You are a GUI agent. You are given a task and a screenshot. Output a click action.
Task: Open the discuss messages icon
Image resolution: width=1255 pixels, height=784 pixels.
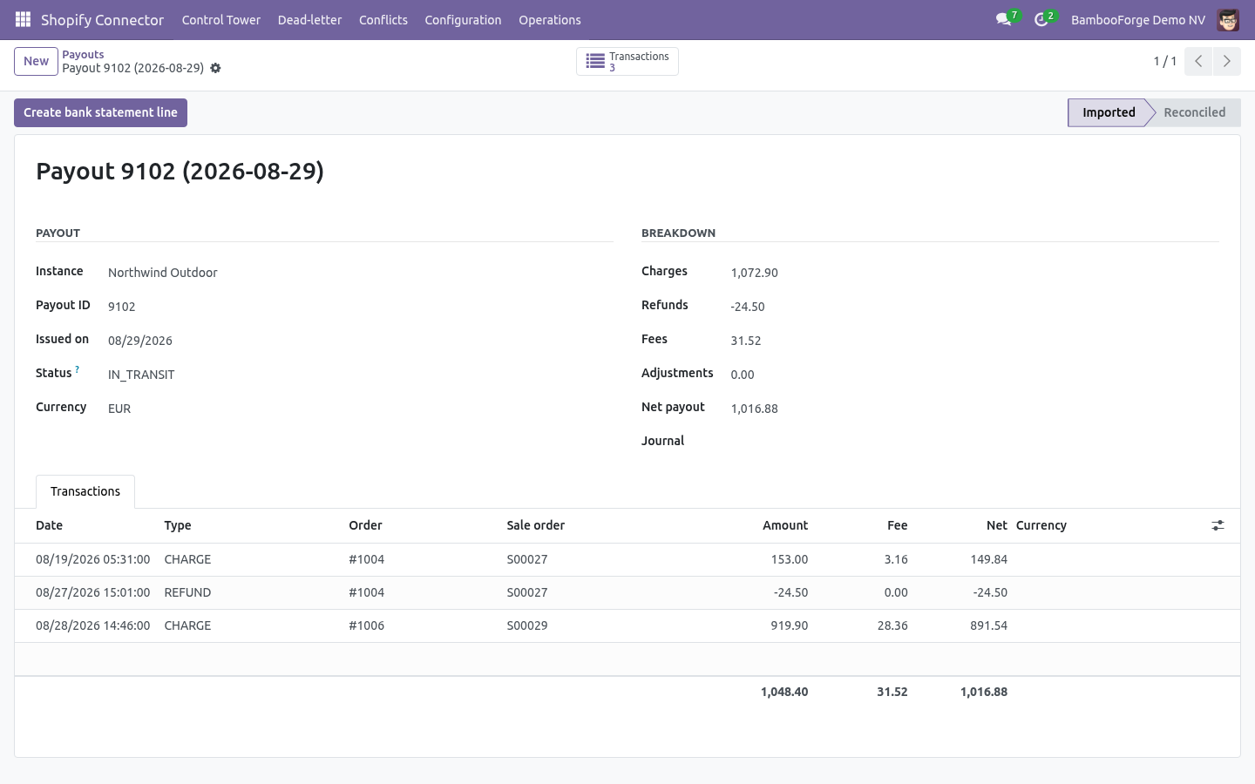click(1003, 19)
